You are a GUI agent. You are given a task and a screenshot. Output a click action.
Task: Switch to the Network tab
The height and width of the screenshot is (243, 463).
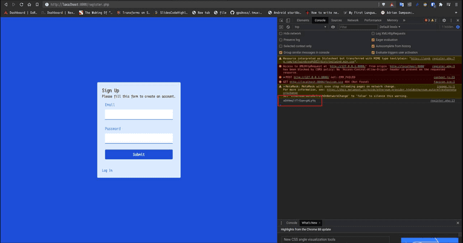click(352, 21)
